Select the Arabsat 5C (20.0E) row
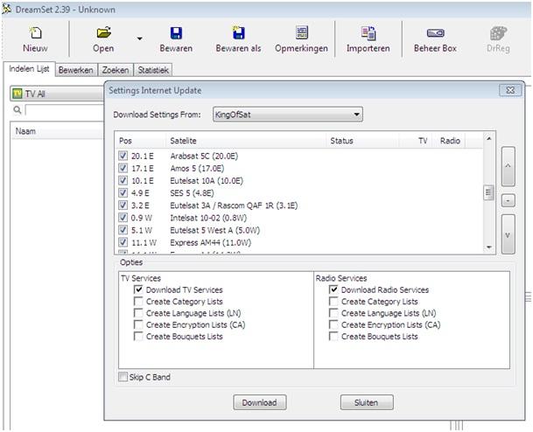Screen dimensions: 533x432 click(299, 156)
